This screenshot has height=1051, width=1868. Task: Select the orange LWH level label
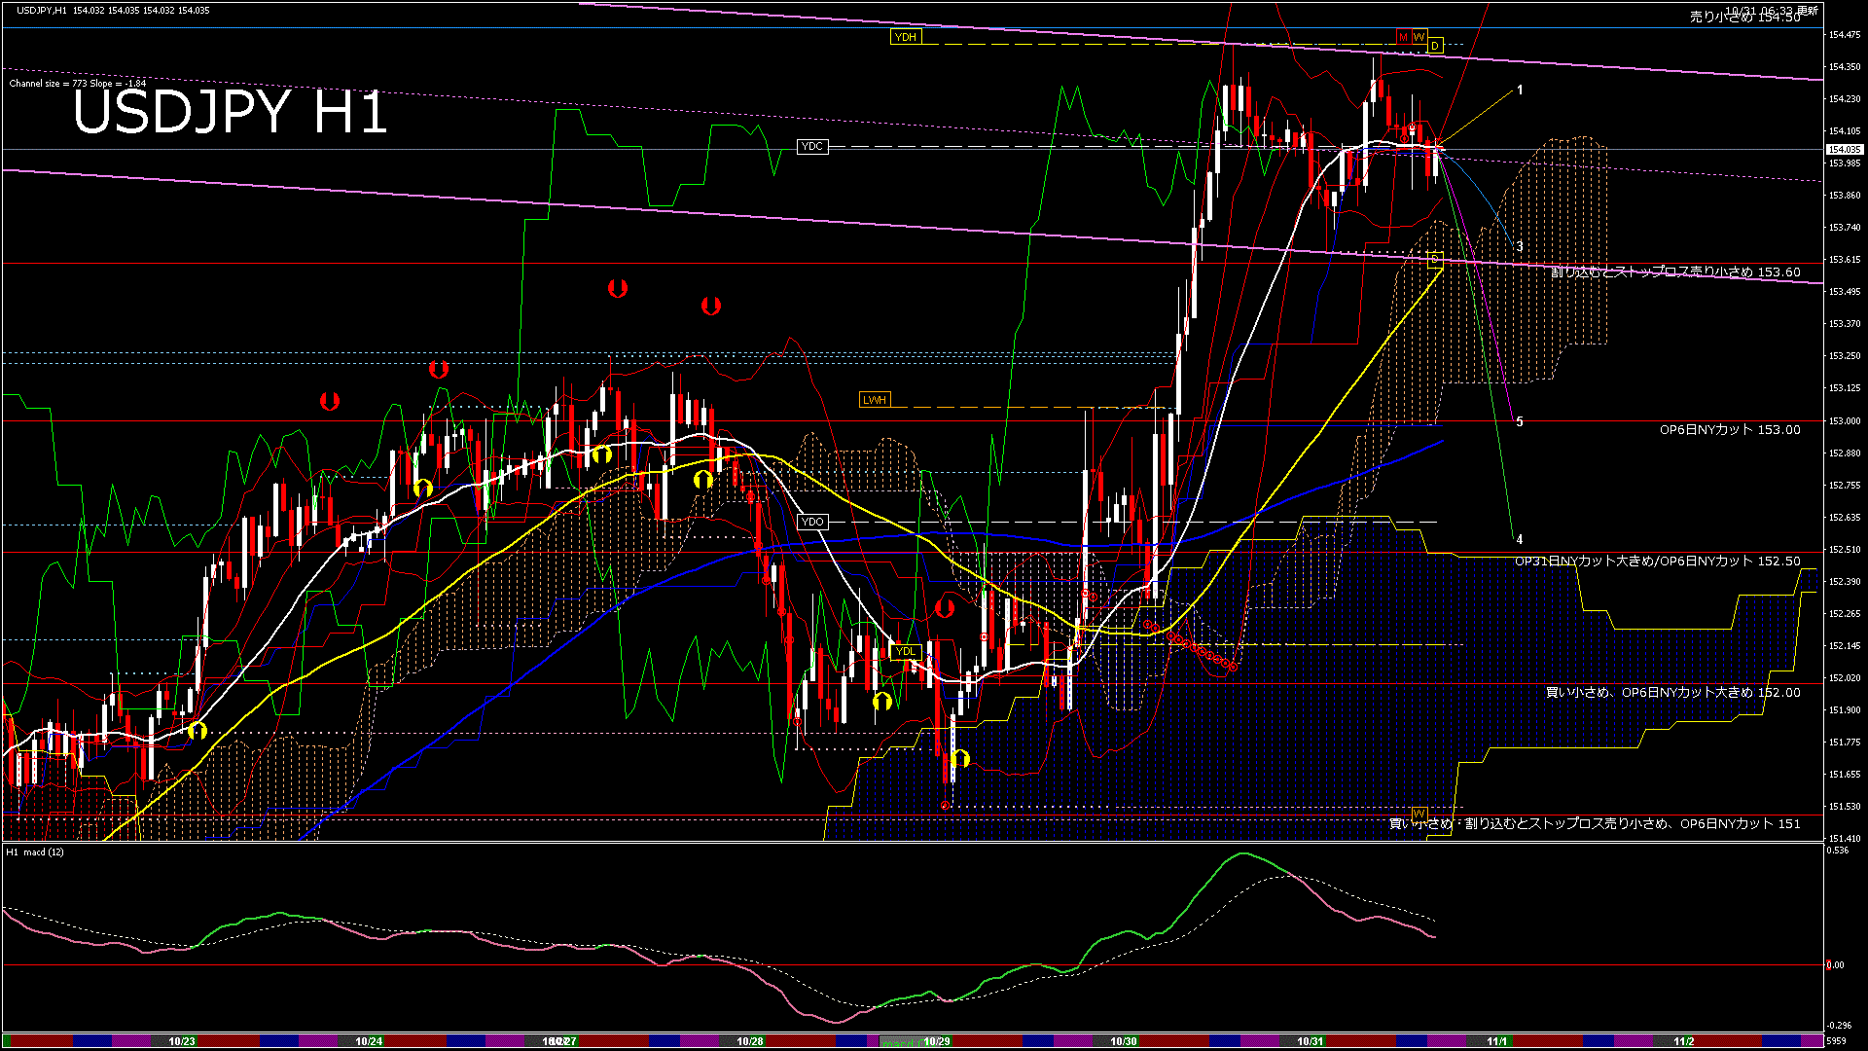click(x=874, y=400)
